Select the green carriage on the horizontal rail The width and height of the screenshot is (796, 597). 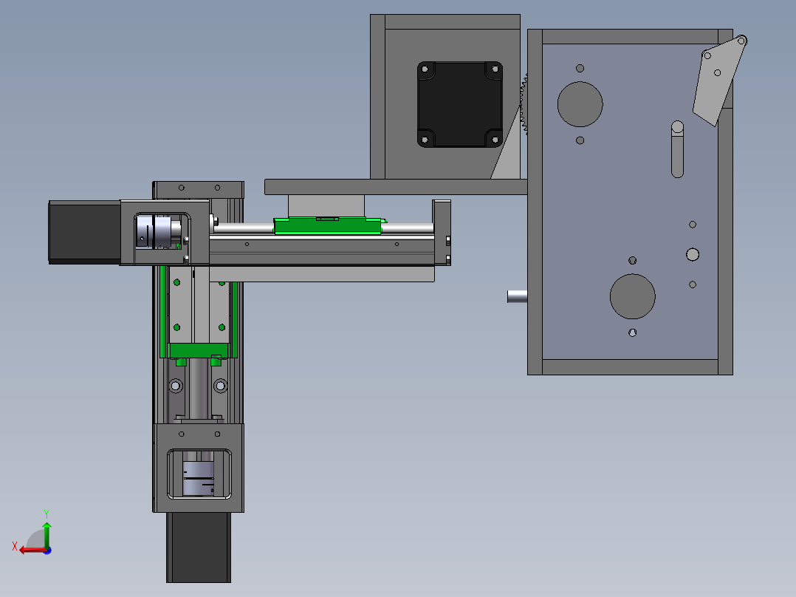pyautogui.click(x=327, y=225)
